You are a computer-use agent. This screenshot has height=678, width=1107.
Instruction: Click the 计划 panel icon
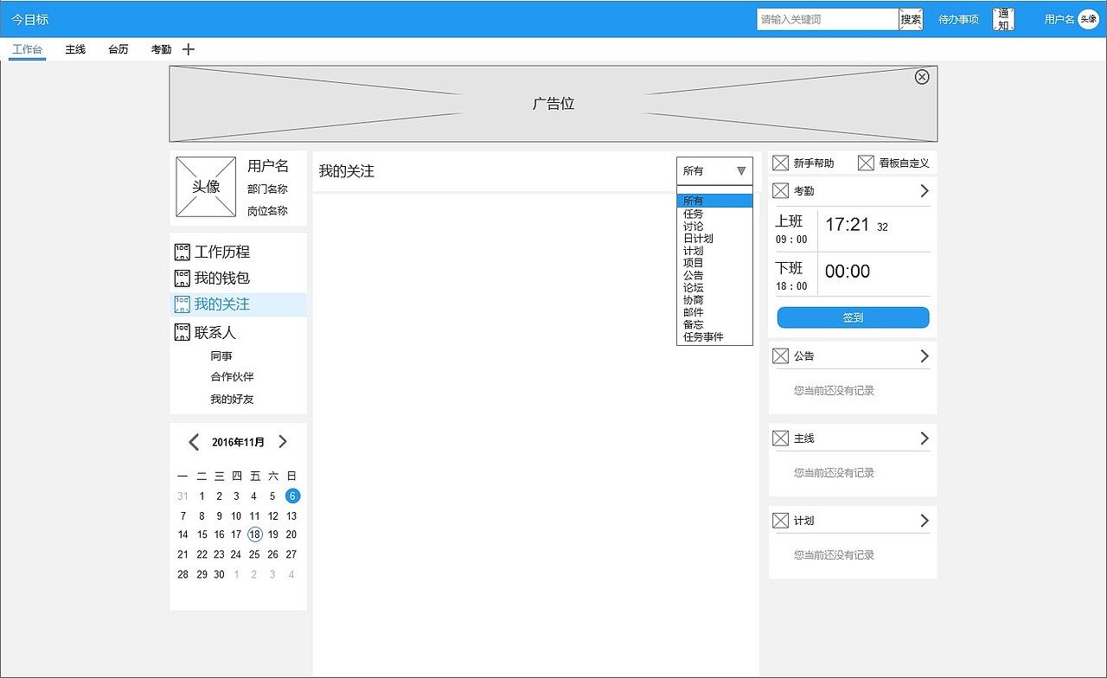pyautogui.click(x=780, y=521)
